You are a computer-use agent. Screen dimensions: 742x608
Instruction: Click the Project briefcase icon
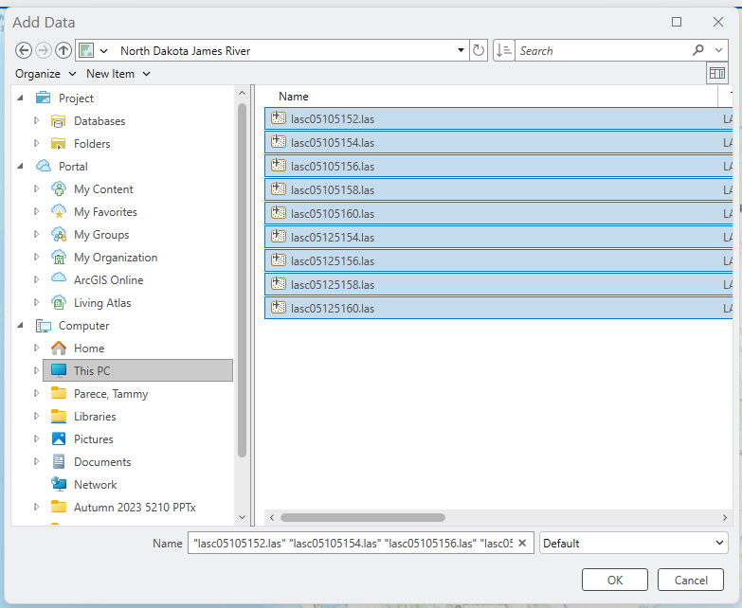pyautogui.click(x=43, y=98)
